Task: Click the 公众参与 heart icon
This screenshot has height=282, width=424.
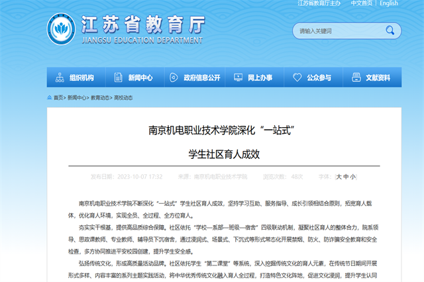Action: pos(296,77)
